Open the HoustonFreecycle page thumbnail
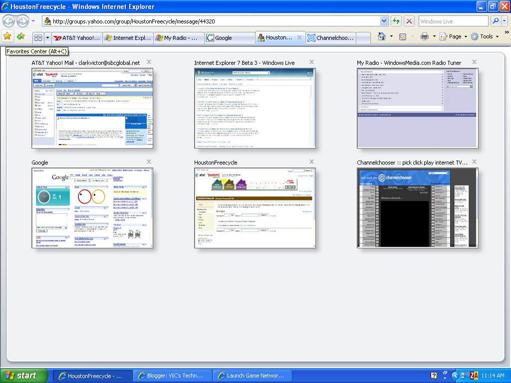Image resolution: width=511 pixels, height=383 pixels. point(255,208)
